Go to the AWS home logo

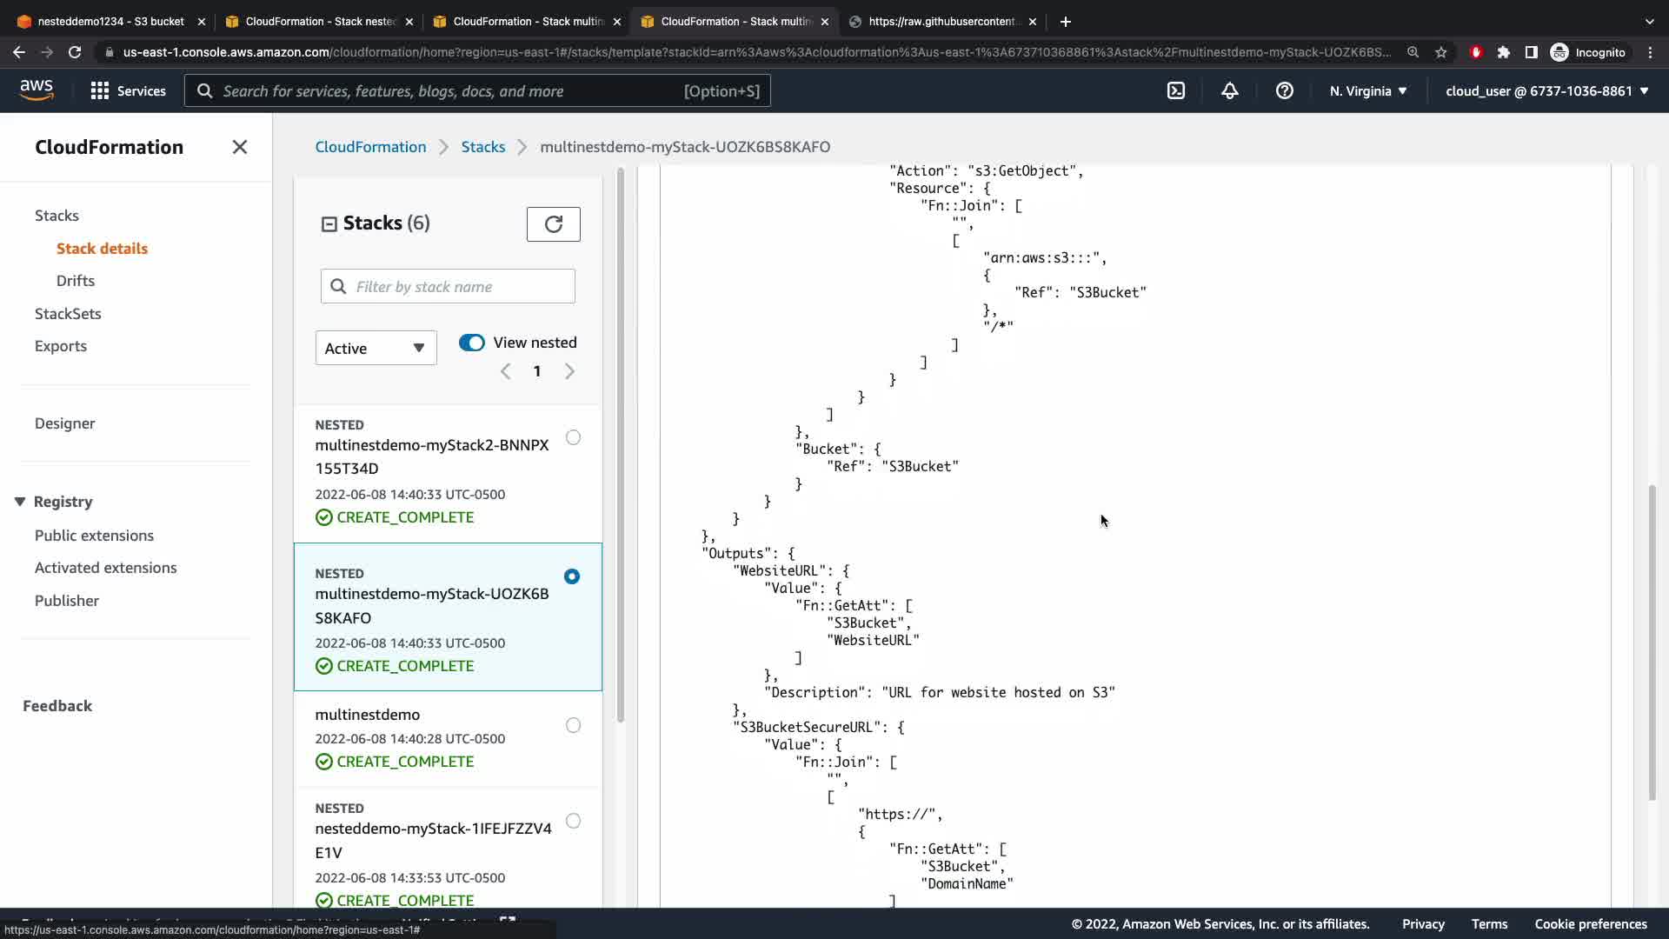click(37, 90)
